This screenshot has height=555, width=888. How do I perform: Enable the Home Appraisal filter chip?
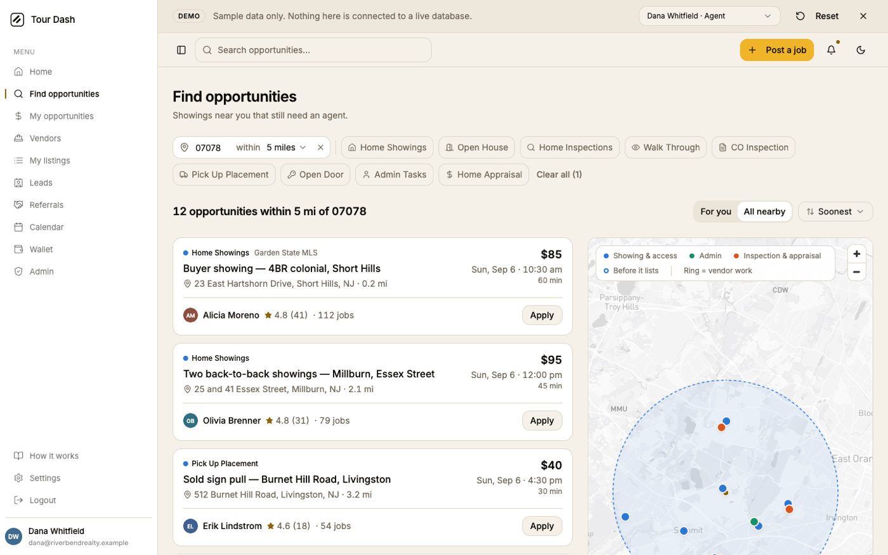pyautogui.click(x=483, y=174)
